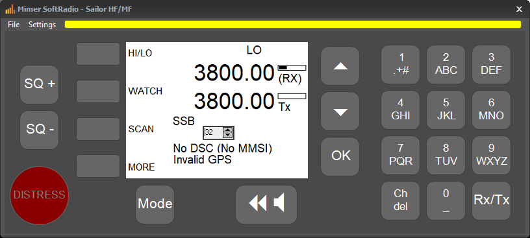Click the rewind speaker replay button
Screen dimensions: 530x238
tap(266, 204)
